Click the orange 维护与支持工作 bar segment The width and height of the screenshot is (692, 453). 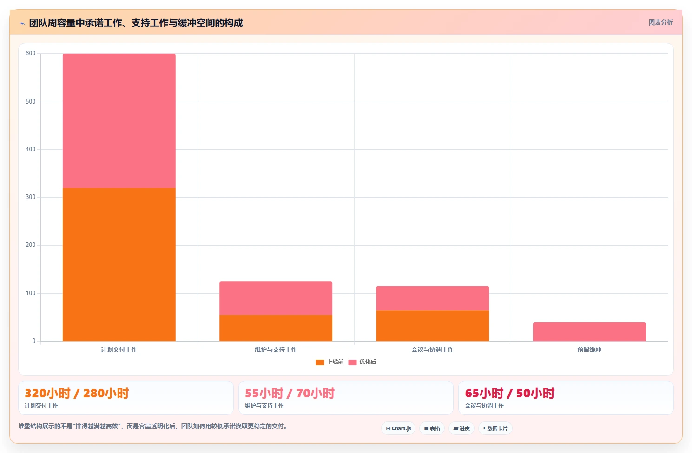(x=276, y=328)
